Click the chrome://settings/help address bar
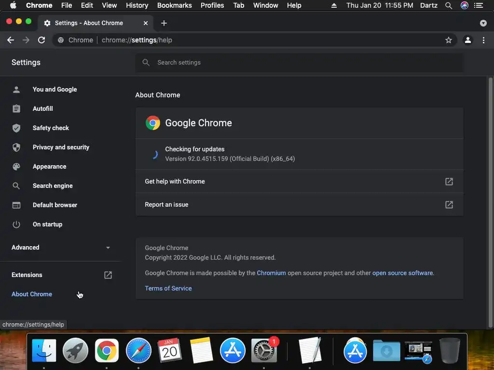Viewport: 494px width, 370px height. click(255, 40)
